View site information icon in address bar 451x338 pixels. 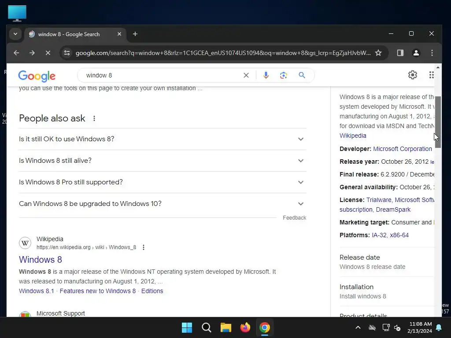click(67, 53)
